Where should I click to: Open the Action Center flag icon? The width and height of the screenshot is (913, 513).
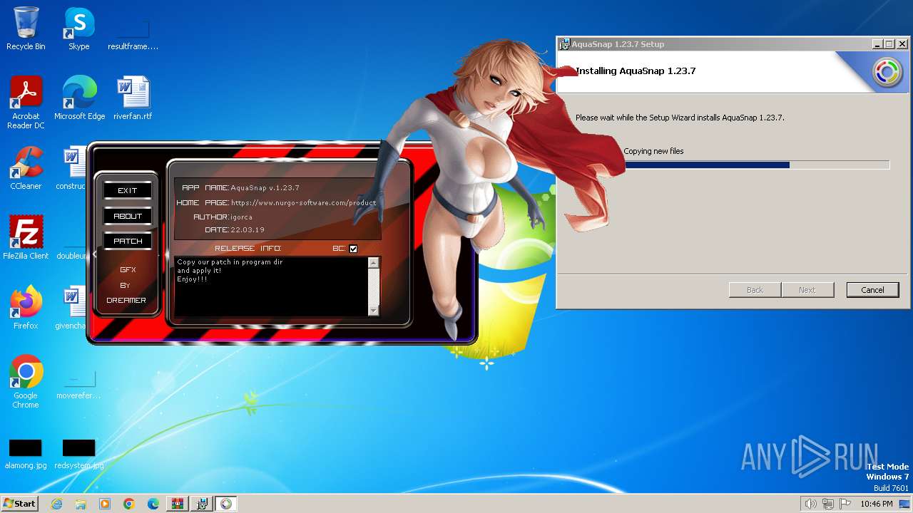(845, 504)
